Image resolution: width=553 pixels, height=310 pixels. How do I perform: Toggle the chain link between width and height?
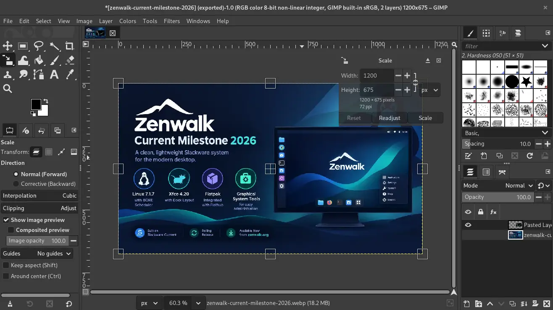[415, 83]
